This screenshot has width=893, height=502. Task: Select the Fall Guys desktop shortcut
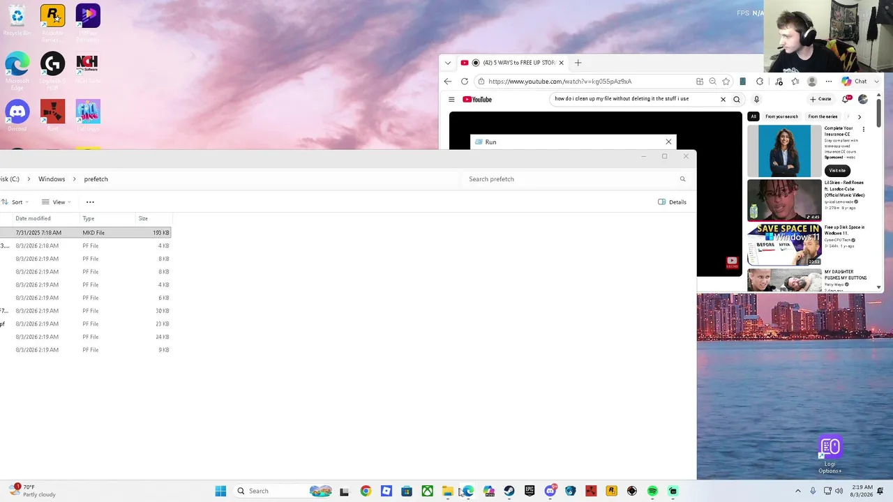[87, 116]
